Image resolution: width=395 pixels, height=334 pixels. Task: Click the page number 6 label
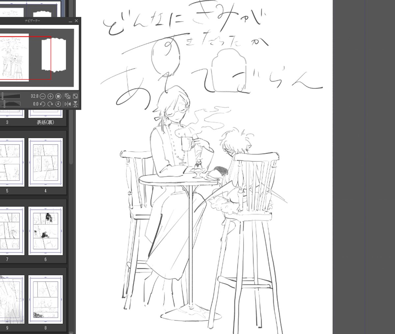(45, 259)
